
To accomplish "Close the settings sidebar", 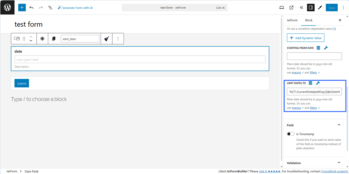I will (340, 20).
